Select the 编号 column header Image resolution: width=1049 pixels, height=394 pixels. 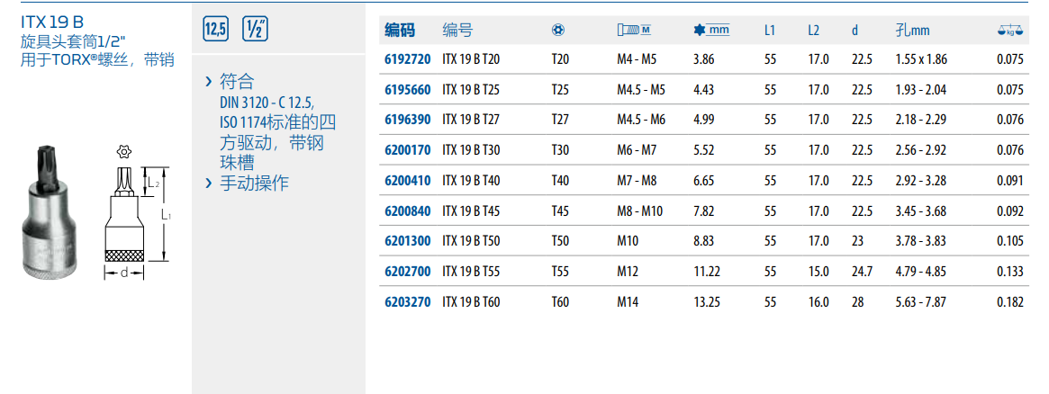[457, 31]
